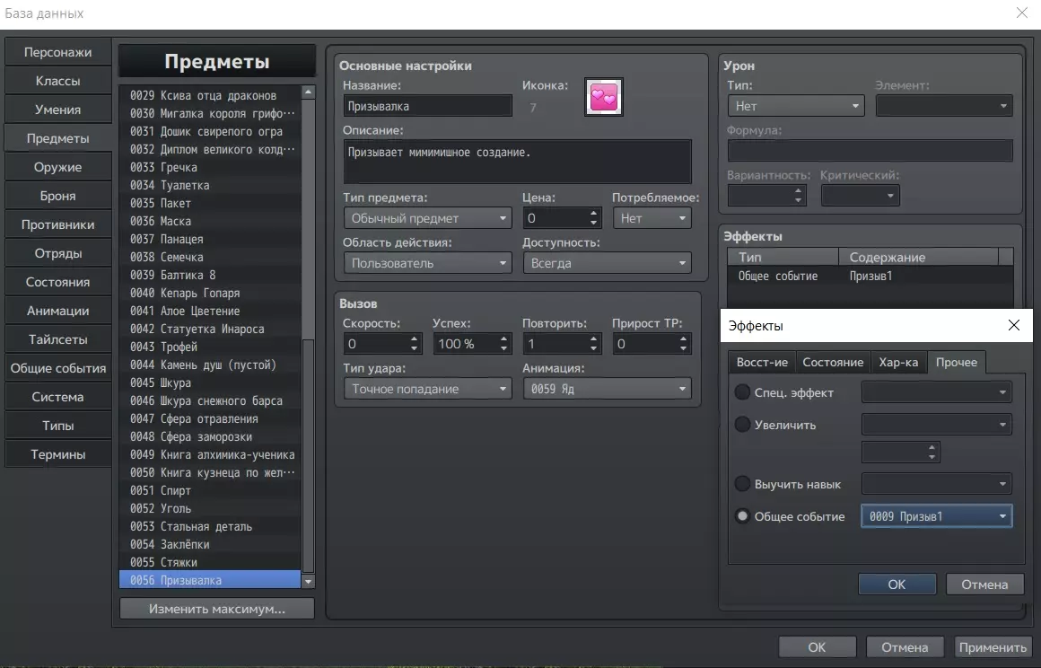
Task: Click the database window OK button
Action: click(817, 647)
